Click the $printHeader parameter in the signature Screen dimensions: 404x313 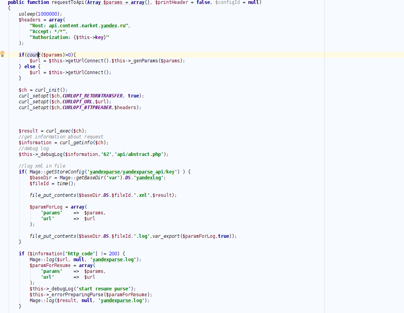tap(171, 2)
